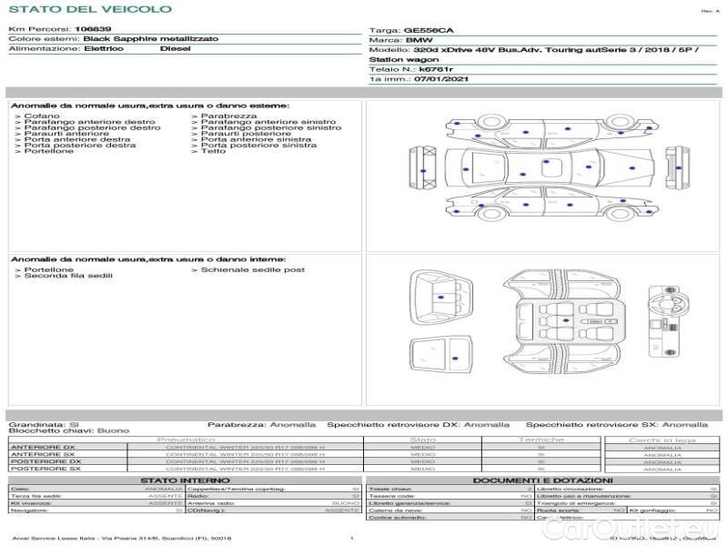Expand the Tetto anomaly entry
The image size is (728, 546).
point(213,151)
